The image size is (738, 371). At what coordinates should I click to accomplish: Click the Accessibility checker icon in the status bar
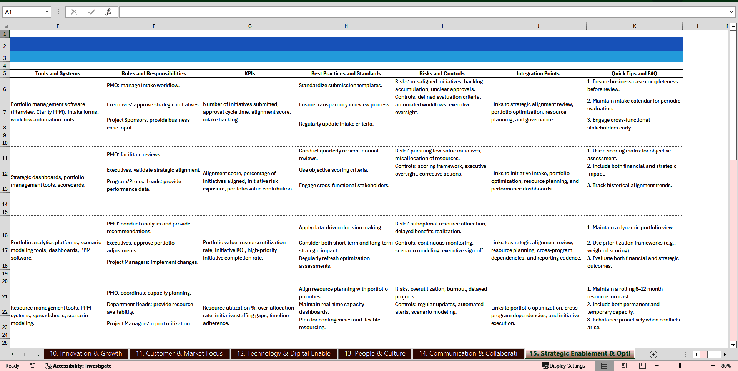[x=48, y=366]
